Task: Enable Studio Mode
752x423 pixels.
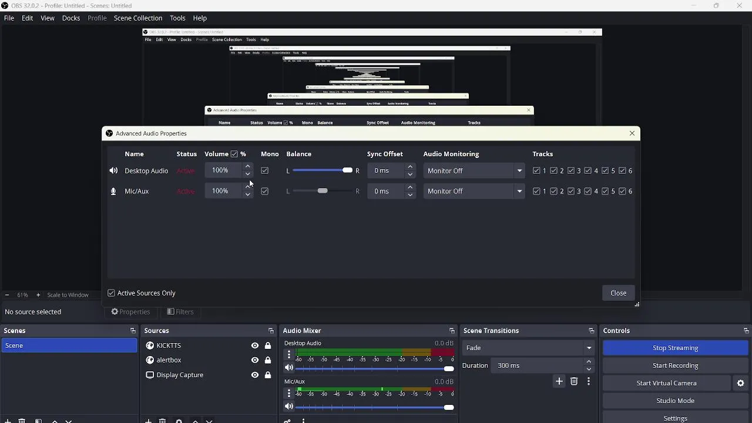Action: pos(675,401)
